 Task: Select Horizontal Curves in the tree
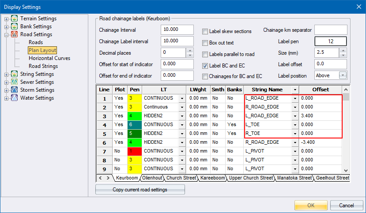pos(49,58)
